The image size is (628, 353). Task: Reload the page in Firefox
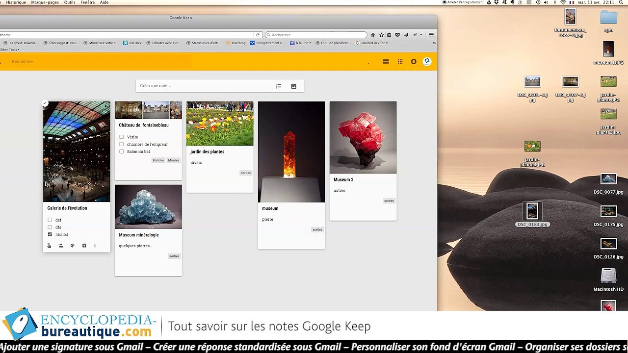pos(258,35)
